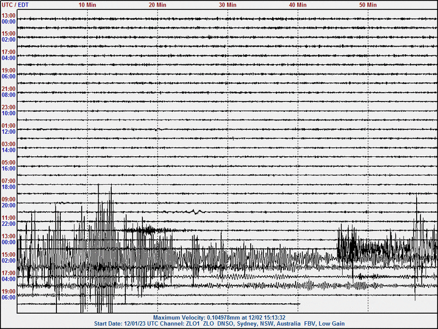Select the red 03:00 UTC time label
The height and width of the screenshot is (329, 438).
coord(9,144)
